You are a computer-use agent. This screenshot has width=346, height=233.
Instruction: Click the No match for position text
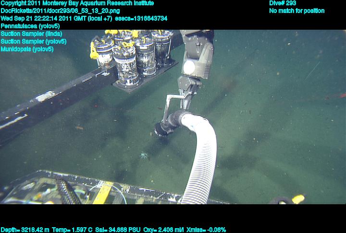point(297,11)
